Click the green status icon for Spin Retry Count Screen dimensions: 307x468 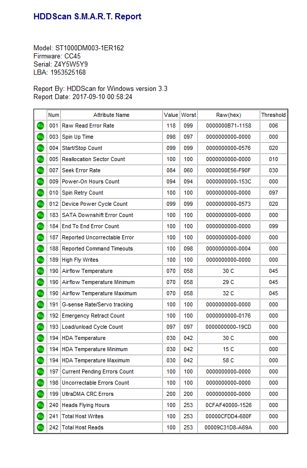click(x=41, y=193)
